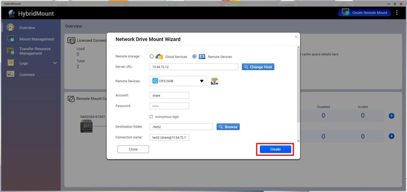Open Licenses in the sidebar
The width and height of the screenshot is (407, 192).
[27, 74]
